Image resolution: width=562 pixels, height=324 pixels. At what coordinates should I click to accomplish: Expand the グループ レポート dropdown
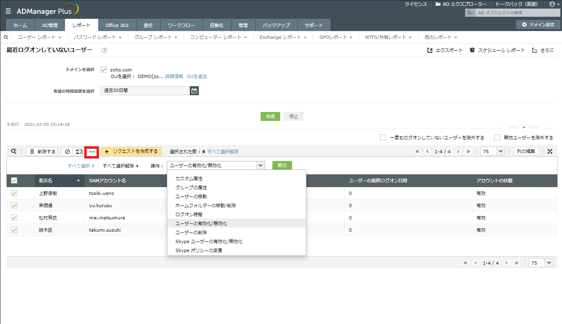(156, 37)
